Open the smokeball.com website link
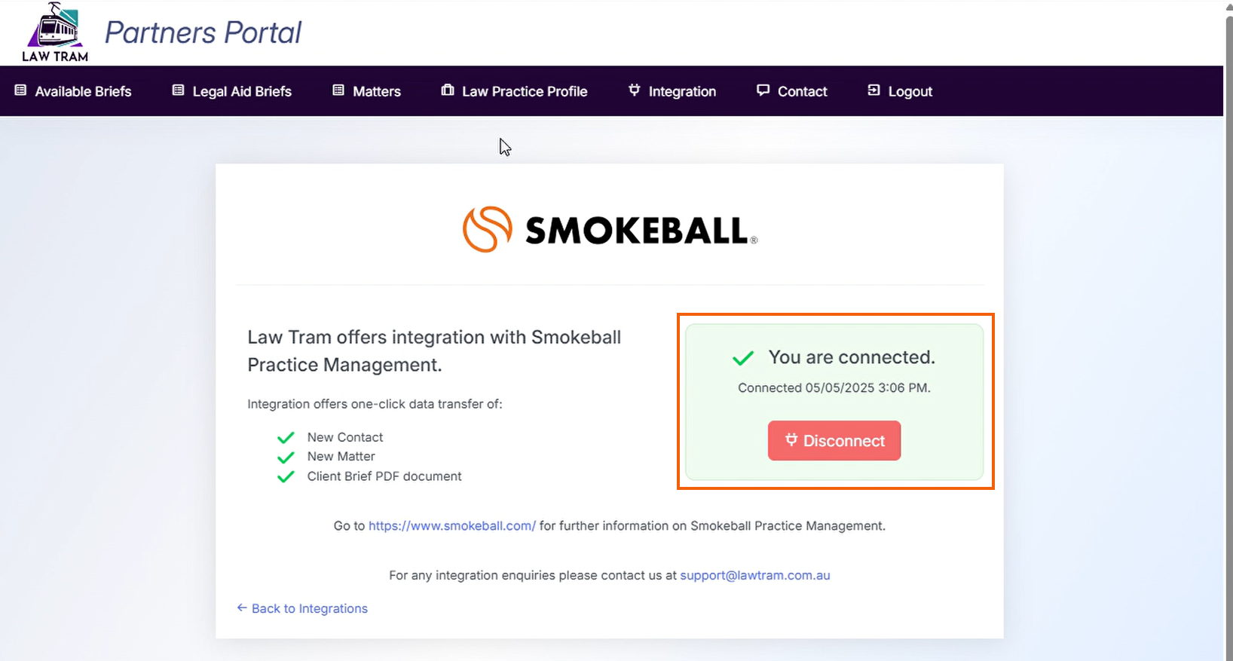This screenshot has width=1233, height=661. pos(452,526)
